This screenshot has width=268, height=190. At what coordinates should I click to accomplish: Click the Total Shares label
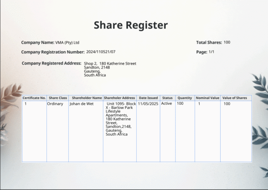(209, 42)
